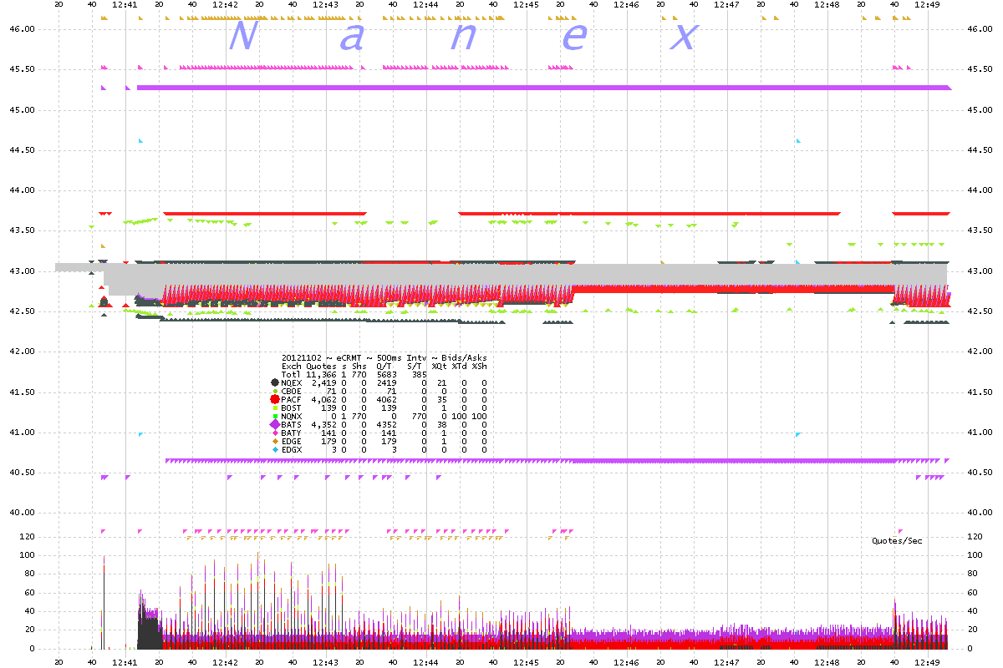The image size is (1003, 668).
Task: Click the '%Sh' column header
Action: point(480,367)
